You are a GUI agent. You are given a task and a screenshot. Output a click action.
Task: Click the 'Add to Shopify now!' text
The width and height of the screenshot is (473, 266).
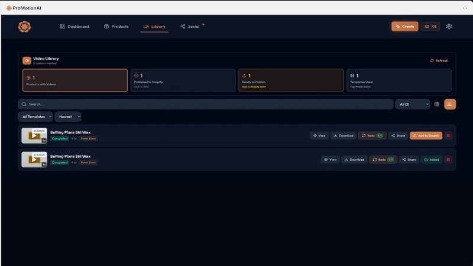coord(254,87)
